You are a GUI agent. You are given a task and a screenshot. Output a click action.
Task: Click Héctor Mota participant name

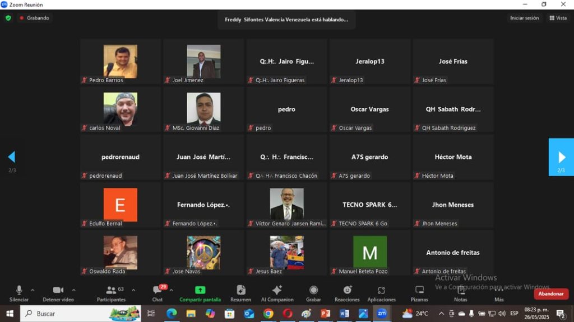[453, 157]
